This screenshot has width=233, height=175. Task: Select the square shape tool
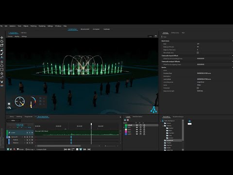[x=2, y=70]
